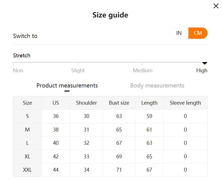Open the Product measurements tab

pos(67,86)
